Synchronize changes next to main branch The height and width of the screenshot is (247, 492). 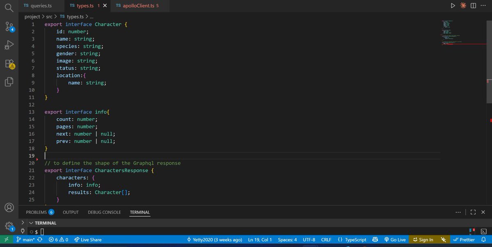pos(40,240)
